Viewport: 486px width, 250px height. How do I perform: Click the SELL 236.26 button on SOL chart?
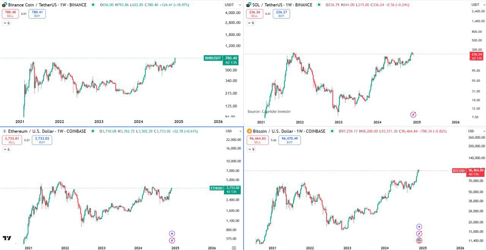254,14
